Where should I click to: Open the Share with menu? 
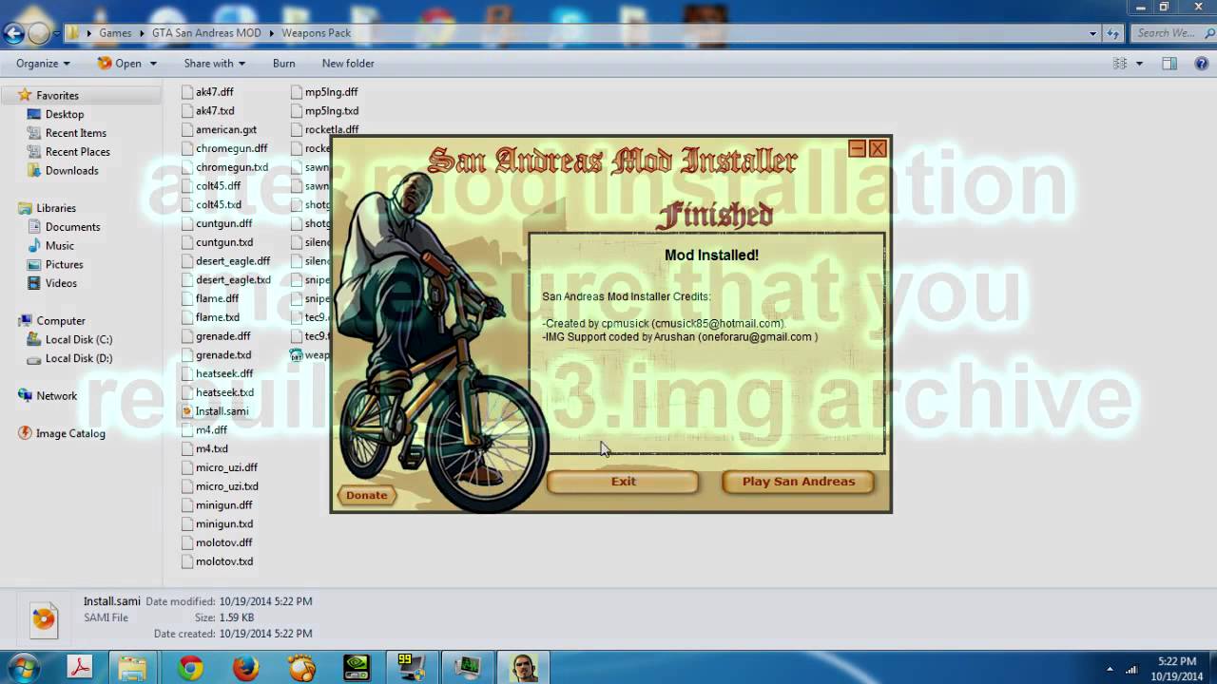tap(214, 64)
